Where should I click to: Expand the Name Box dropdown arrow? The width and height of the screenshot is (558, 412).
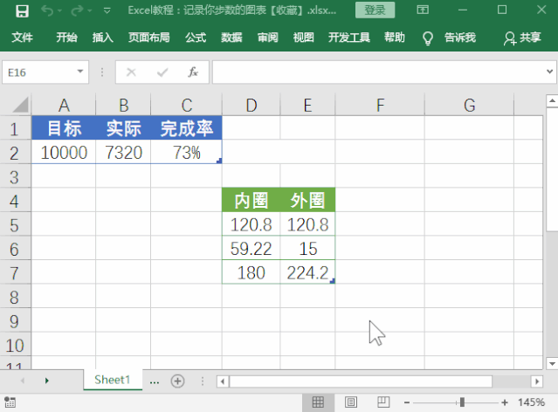[80, 72]
